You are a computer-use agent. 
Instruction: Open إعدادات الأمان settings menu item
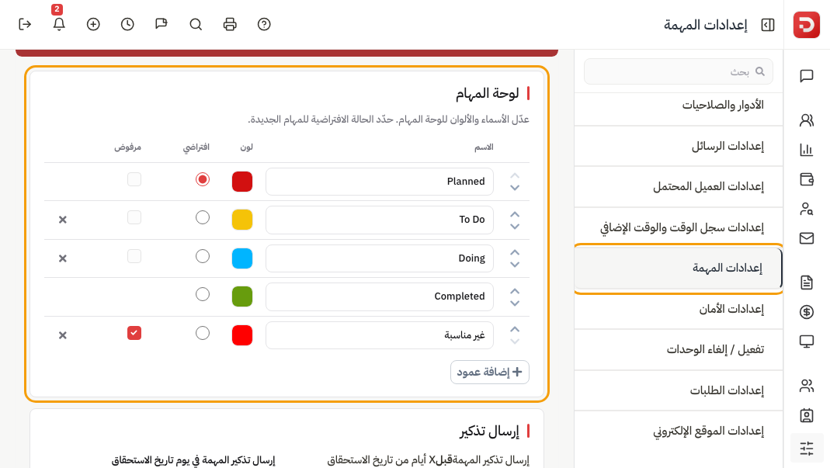pyautogui.click(x=678, y=309)
